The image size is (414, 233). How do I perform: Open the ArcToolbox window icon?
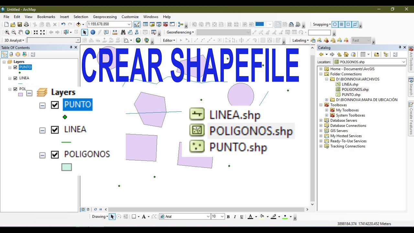(166, 24)
